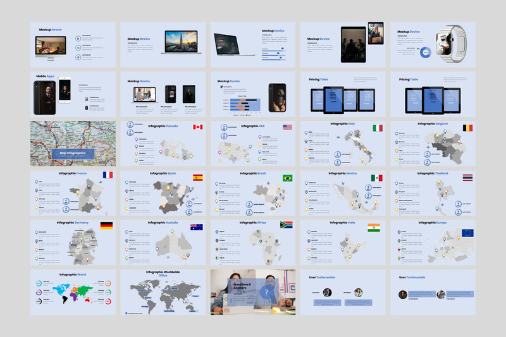This screenshot has height=337, width=506.
Task: Click the Australia flag icon
Action: [197, 227]
